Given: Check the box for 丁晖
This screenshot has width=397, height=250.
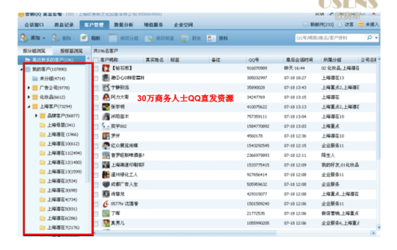Looking at the screenshot, I should pos(96,214).
